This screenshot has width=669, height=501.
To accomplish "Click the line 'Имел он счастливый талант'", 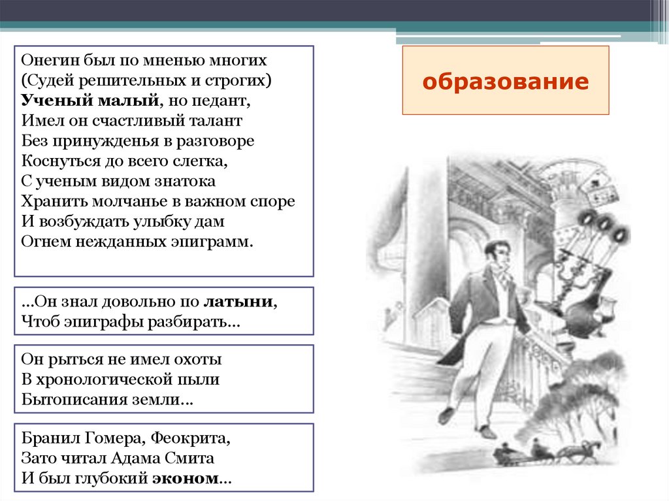I will click(x=132, y=121).
